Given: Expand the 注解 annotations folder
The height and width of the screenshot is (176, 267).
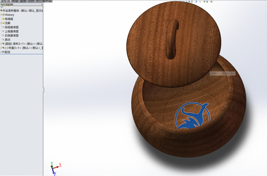Looking at the screenshot, I should [x=1, y=23].
